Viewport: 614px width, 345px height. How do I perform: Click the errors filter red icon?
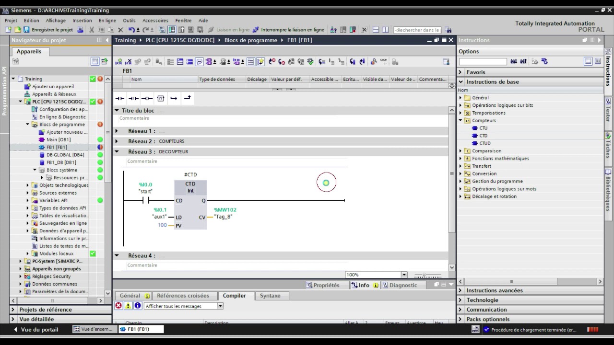pos(118,306)
